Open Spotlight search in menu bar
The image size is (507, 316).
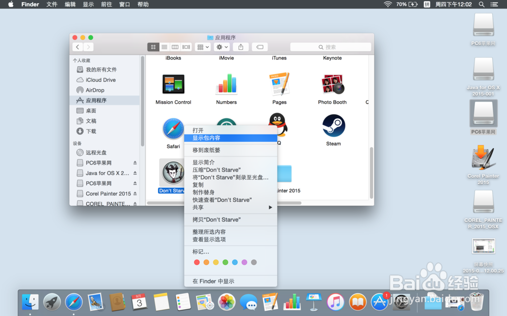point(482,4)
